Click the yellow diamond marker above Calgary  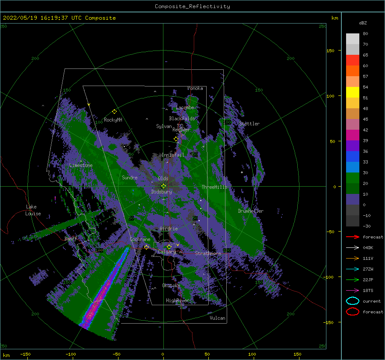pyautogui.click(x=169, y=247)
